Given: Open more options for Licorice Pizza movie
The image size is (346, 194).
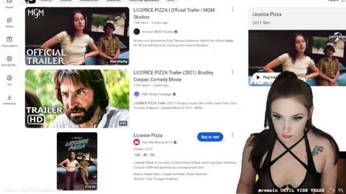Looking at the screenshot, I should pos(233,134).
